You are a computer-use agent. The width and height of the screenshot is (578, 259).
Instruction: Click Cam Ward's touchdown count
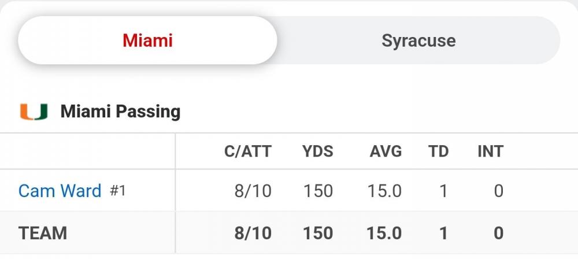click(443, 191)
